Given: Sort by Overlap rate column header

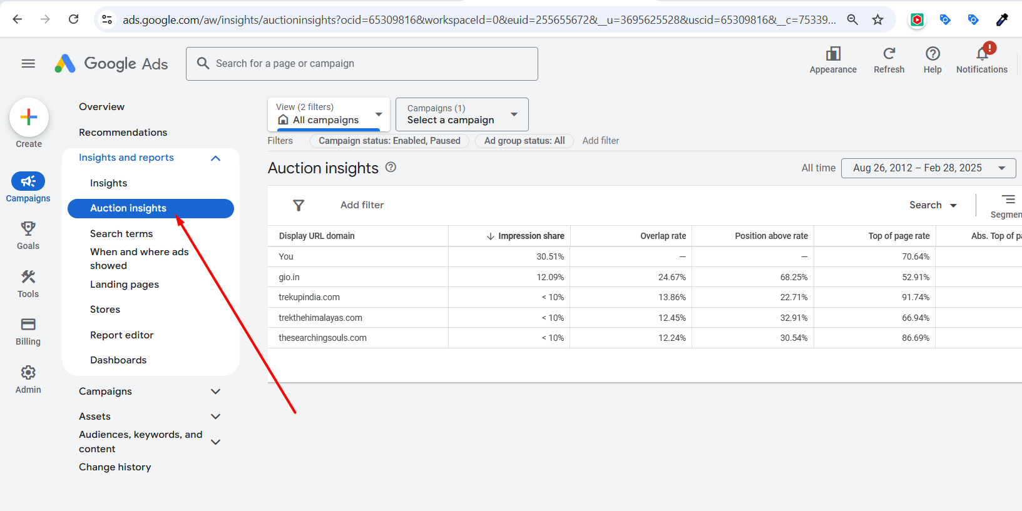Looking at the screenshot, I should click(x=663, y=236).
